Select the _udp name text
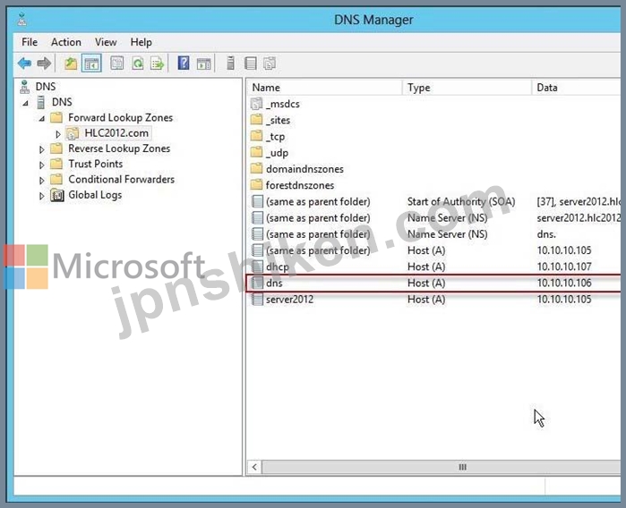The width and height of the screenshot is (626, 508). pos(277,153)
